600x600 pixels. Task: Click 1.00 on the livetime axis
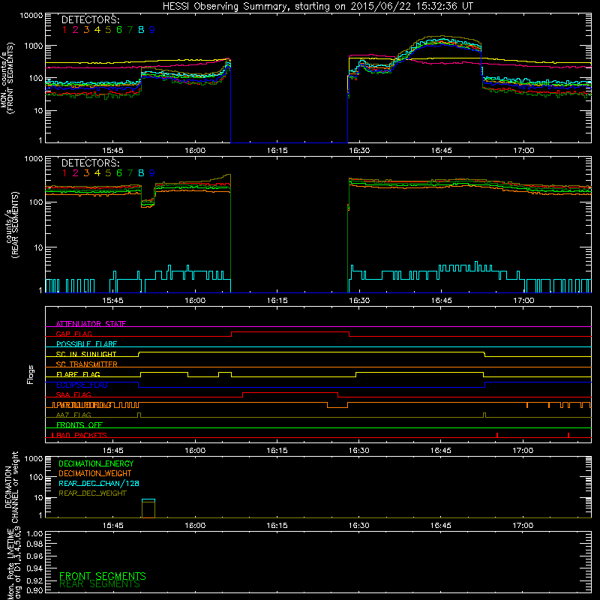coord(34,534)
